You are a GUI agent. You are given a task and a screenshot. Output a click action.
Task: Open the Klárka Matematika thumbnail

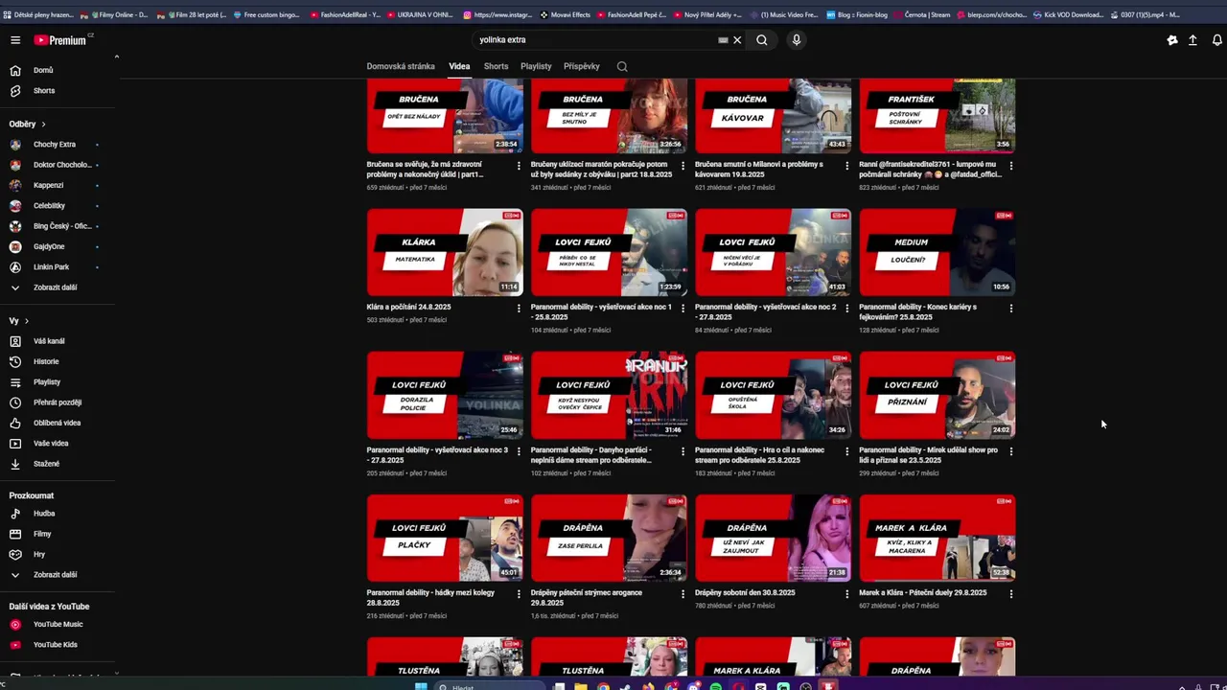[445, 252]
